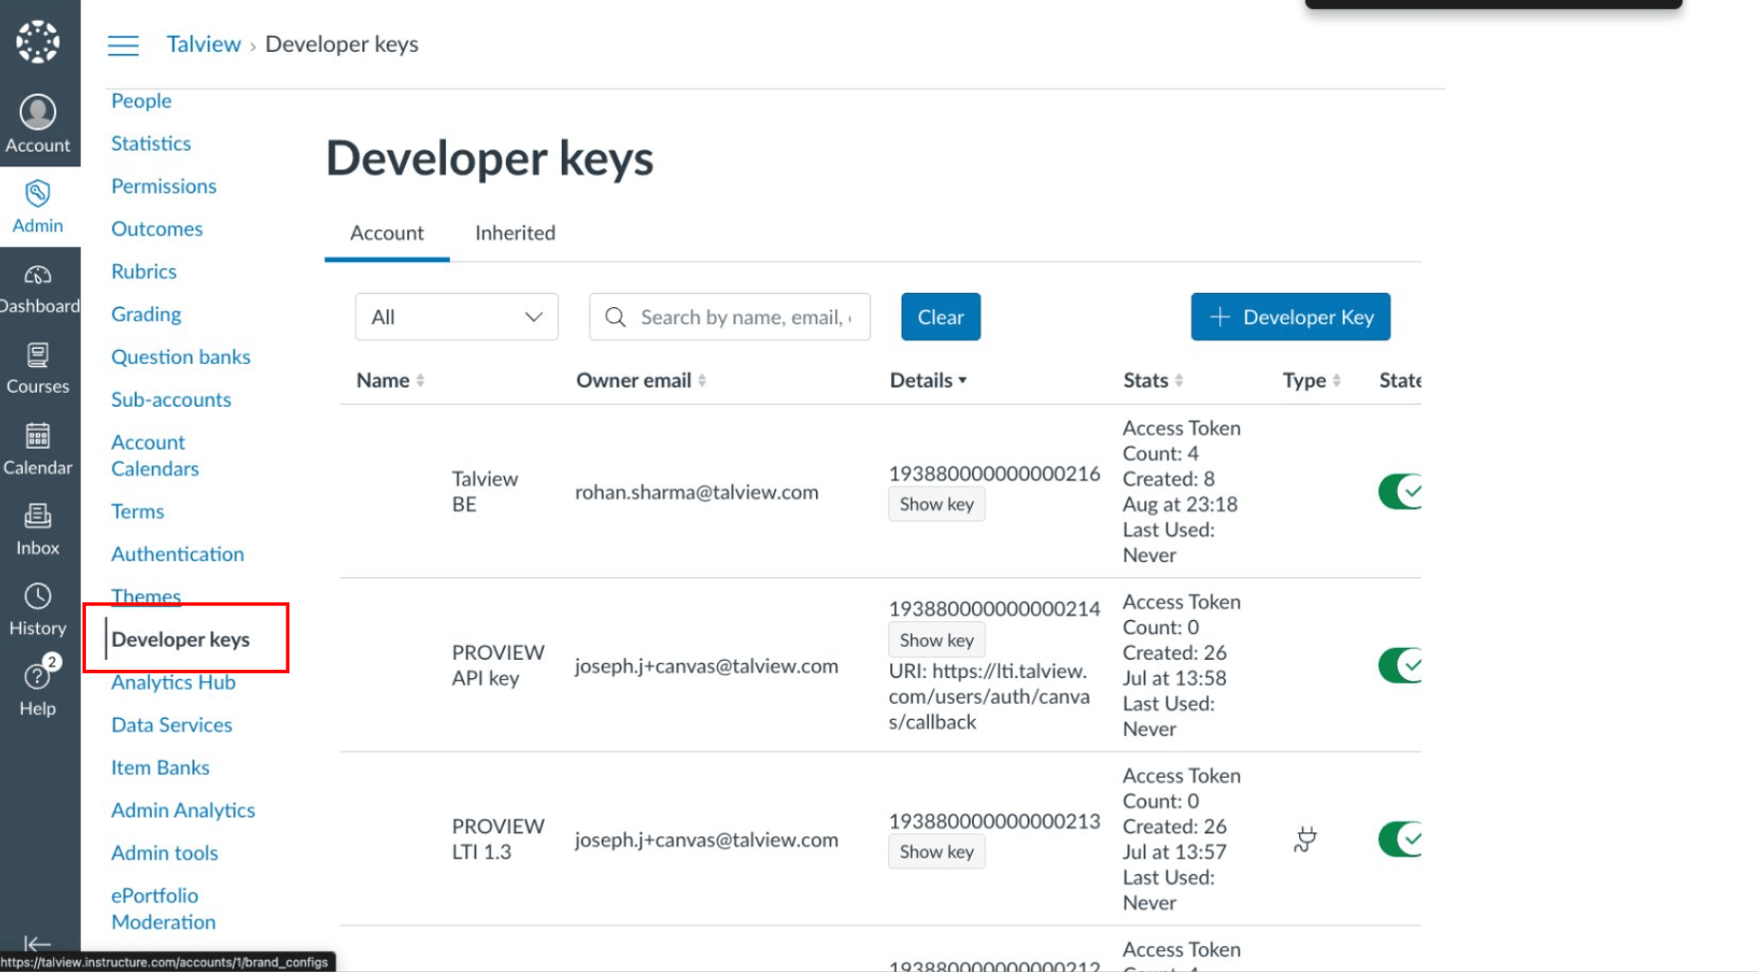This screenshot has height=975, width=1758.
Task: Click the Clear button
Action: pyautogui.click(x=941, y=317)
